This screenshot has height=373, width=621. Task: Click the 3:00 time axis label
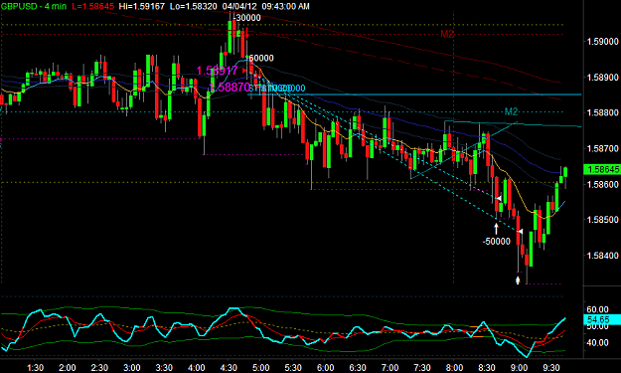click(x=132, y=368)
